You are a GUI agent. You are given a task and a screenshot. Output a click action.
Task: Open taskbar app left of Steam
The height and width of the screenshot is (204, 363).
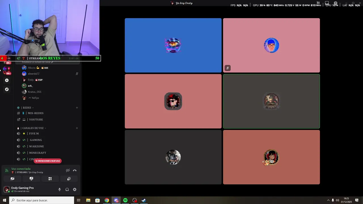click(x=135, y=200)
